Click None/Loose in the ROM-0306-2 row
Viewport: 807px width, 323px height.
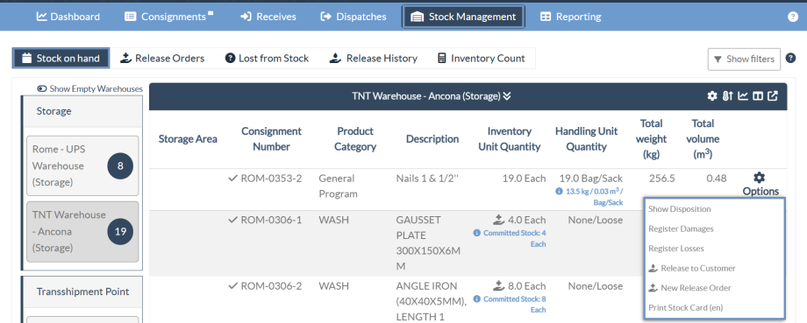[x=596, y=286]
